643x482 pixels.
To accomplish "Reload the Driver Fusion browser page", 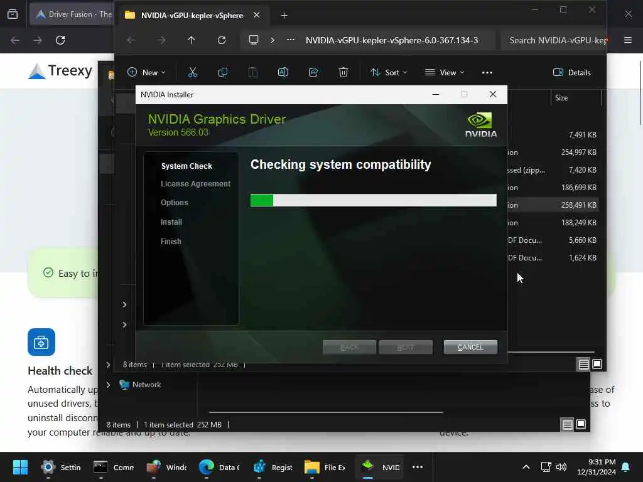I will pyautogui.click(x=60, y=40).
